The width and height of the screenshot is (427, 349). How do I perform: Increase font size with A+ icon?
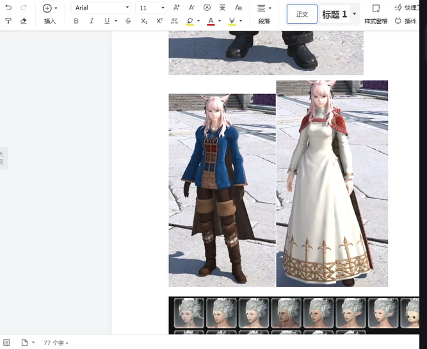pyautogui.click(x=177, y=8)
